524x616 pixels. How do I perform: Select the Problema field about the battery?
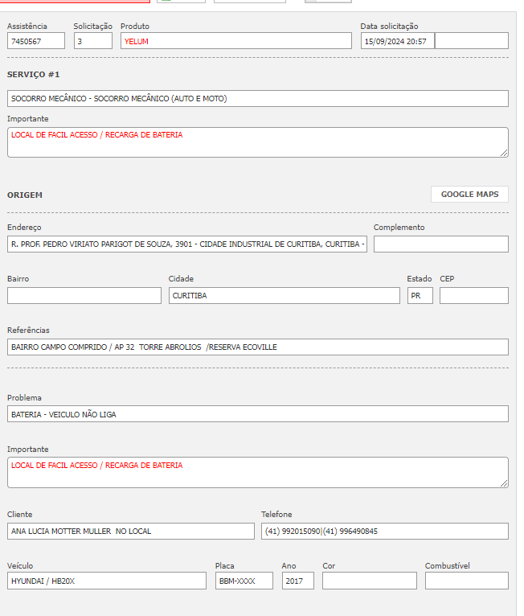pyautogui.click(x=257, y=414)
